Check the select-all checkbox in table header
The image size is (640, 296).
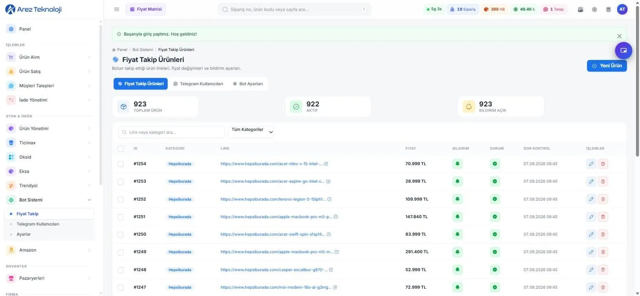[121, 148]
